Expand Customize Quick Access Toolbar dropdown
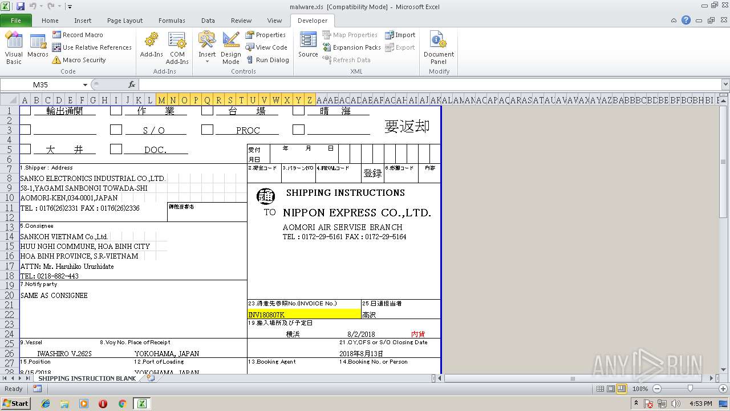730x411 pixels. click(70, 6)
